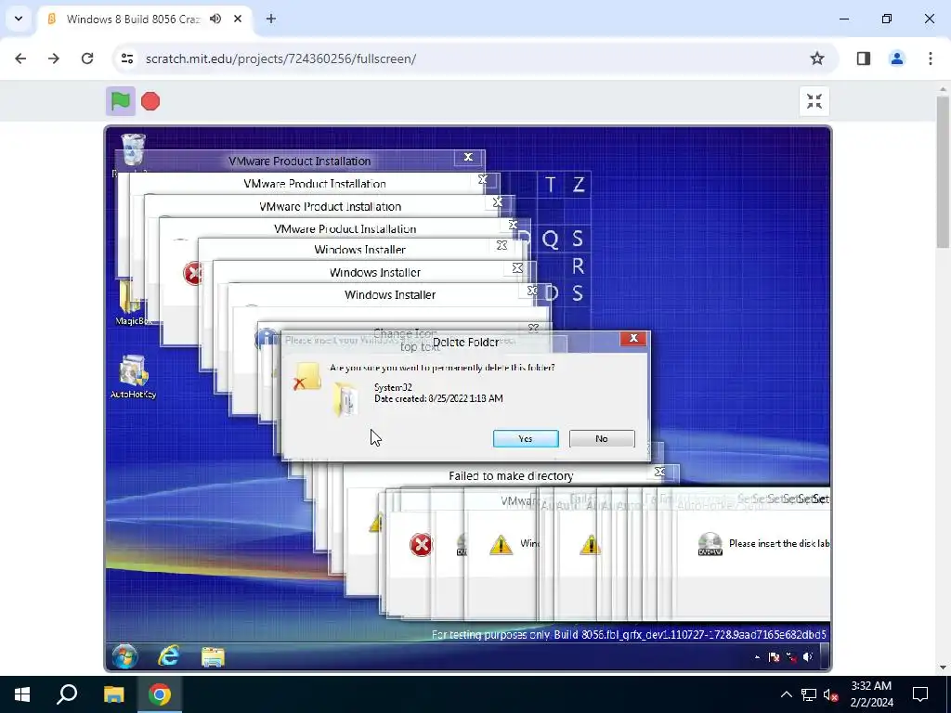This screenshot has width=951, height=713.
Task: Go back to previous page
Action: (x=20, y=58)
